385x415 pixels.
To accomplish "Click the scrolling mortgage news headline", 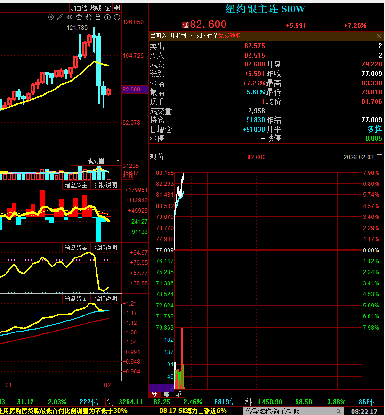I will [x=64, y=411].
